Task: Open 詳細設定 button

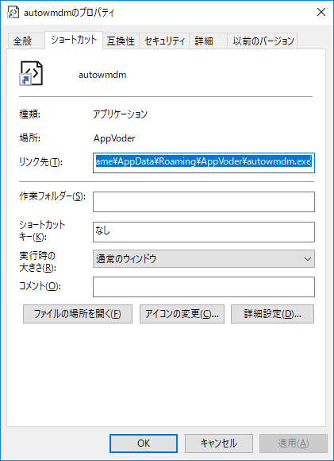Action: pyautogui.click(x=272, y=314)
